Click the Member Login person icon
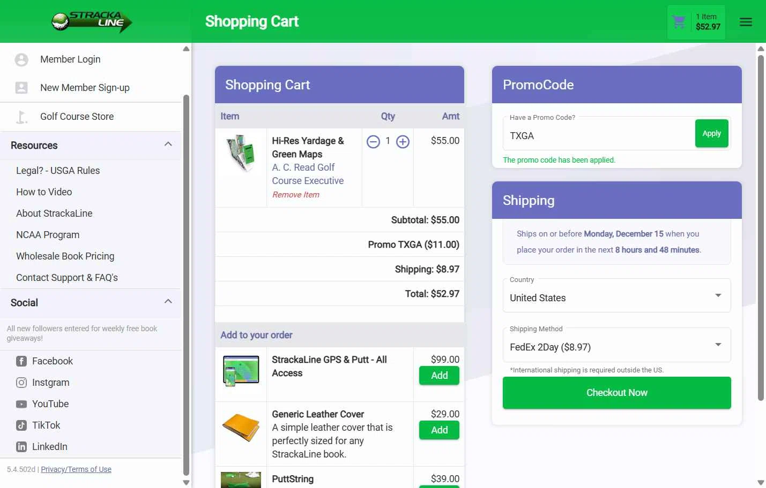766x488 pixels. tap(21, 59)
